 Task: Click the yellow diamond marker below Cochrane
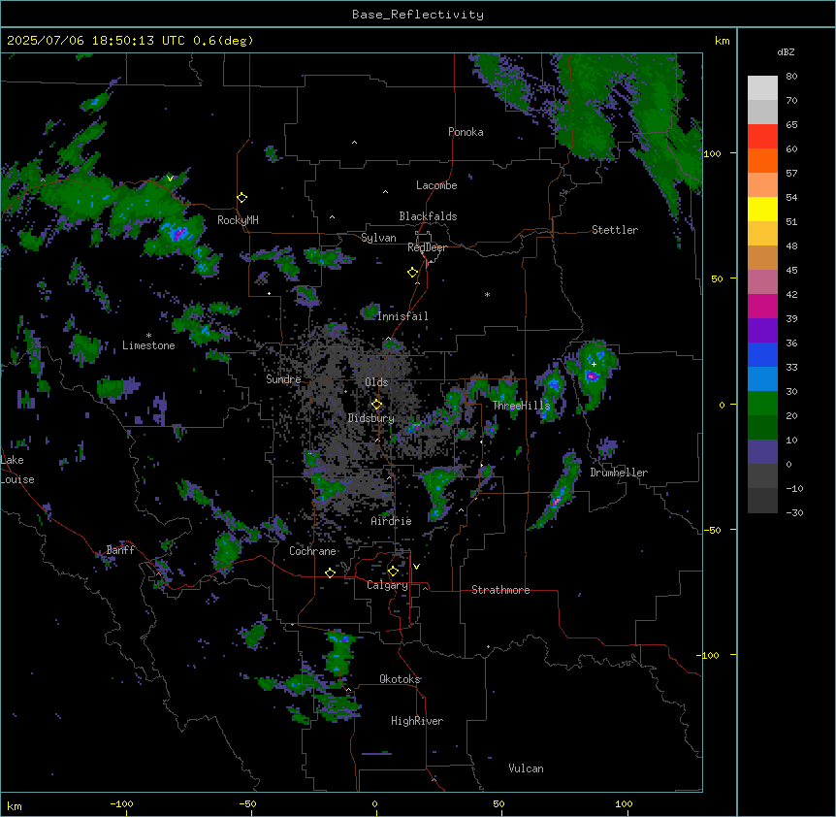[330, 572]
